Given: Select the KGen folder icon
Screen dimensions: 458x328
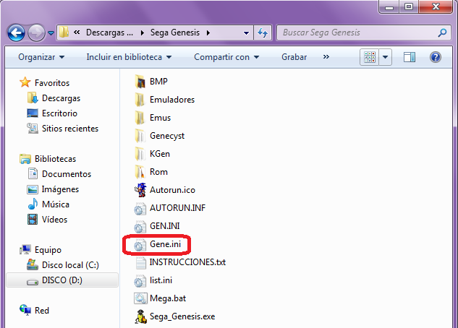Looking at the screenshot, I should click(140, 154).
